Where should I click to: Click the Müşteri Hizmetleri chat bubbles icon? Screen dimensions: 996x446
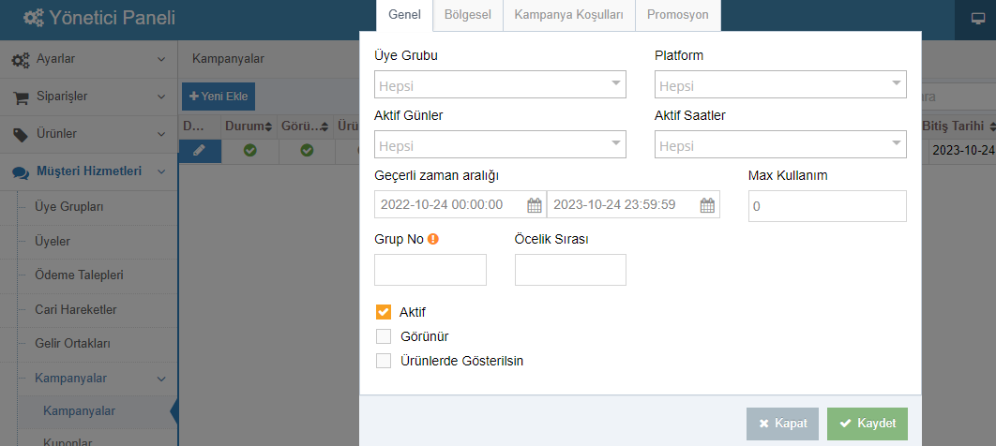pyautogui.click(x=21, y=171)
